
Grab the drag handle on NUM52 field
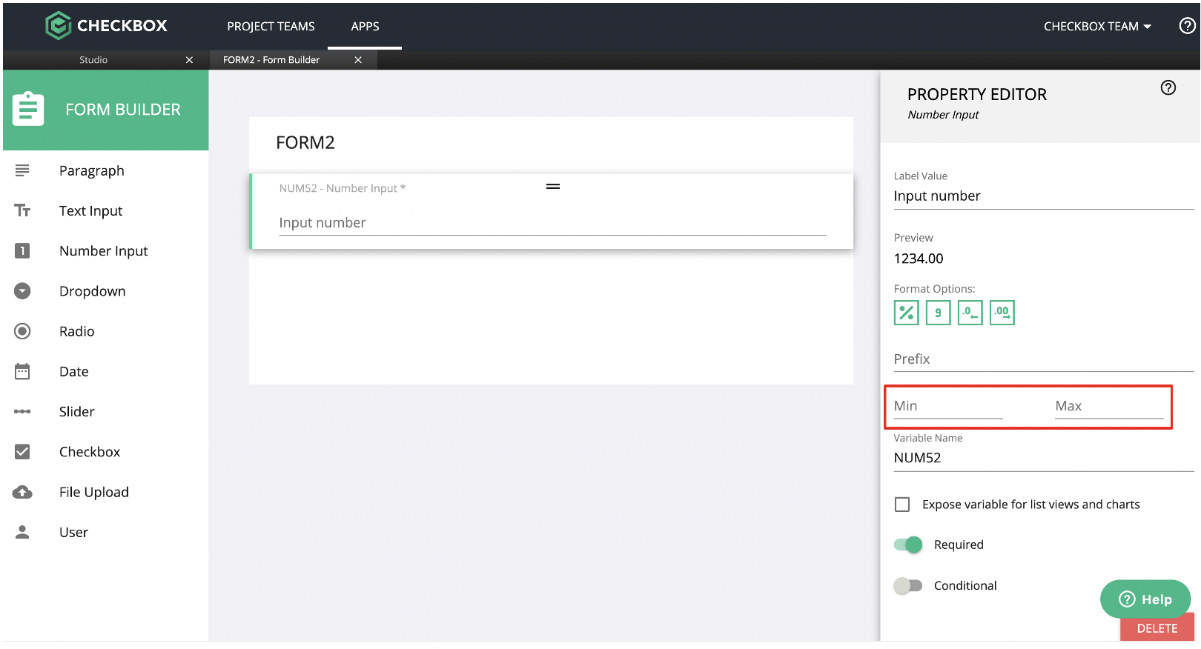[x=553, y=187]
